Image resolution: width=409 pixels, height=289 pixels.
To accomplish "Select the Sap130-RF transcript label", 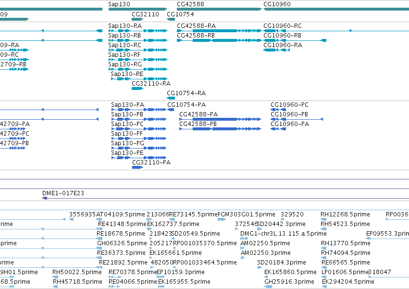I will 124,55.
